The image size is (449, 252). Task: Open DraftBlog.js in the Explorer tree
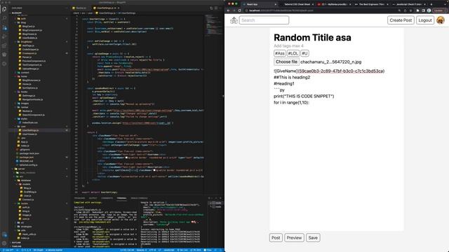[29, 192]
